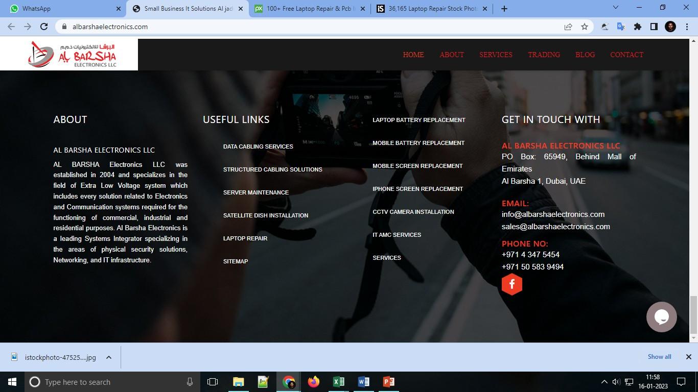Expand options for downloaded istockphoto file
The width and height of the screenshot is (698, 392).
click(108, 357)
